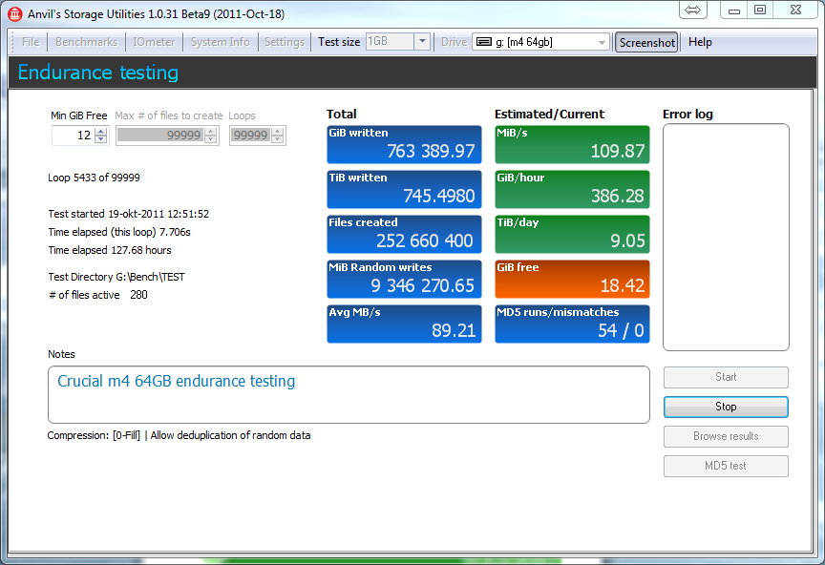This screenshot has width=825, height=565.
Task: Click the Notes text box
Action: tap(349, 394)
